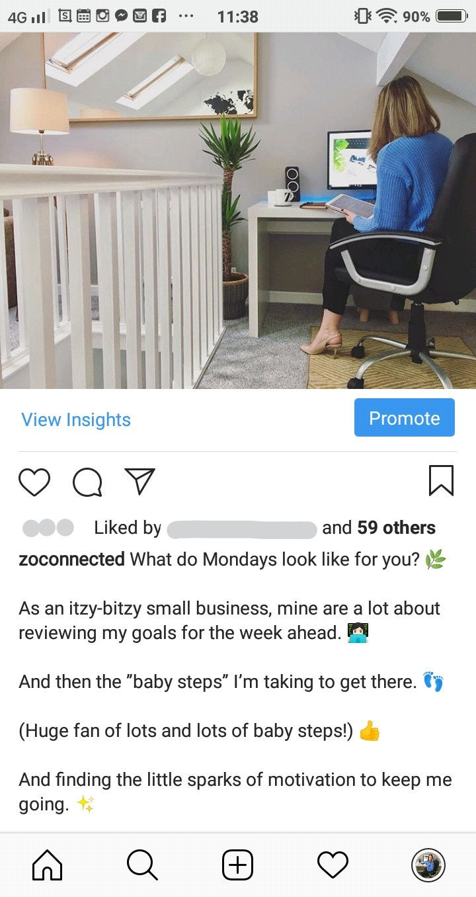Open comments with the speech bubble icon

[x=87, y=482]
